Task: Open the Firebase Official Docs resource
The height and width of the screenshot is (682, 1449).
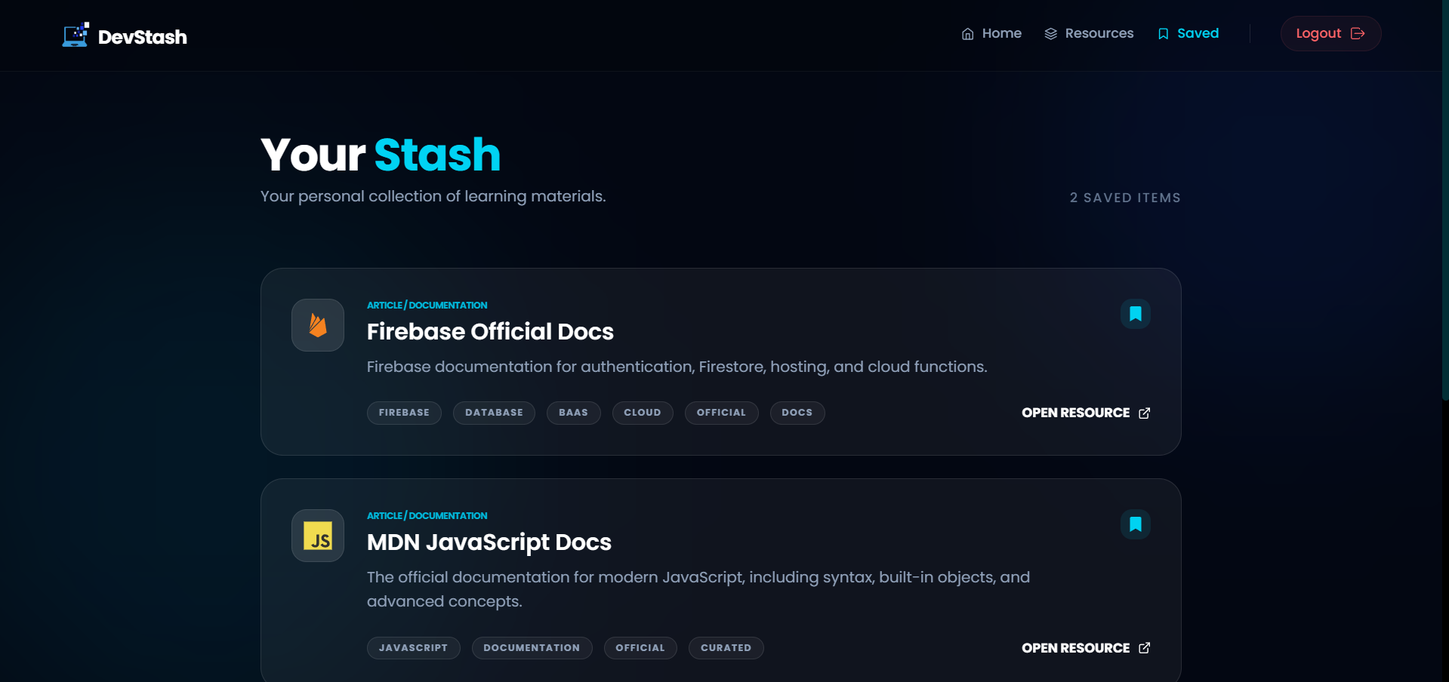Action: pyautogui.click(x=1075, y=413)
